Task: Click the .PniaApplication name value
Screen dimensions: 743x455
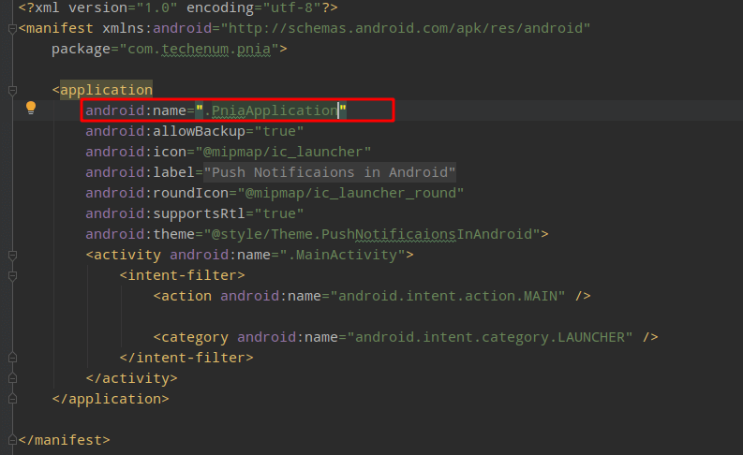Action: [x=271, y=110]
